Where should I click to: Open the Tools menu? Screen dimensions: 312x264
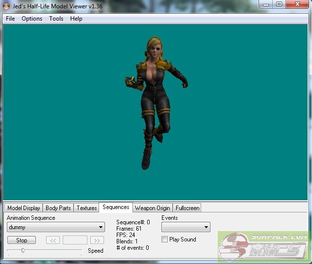[x=56, y=19]
